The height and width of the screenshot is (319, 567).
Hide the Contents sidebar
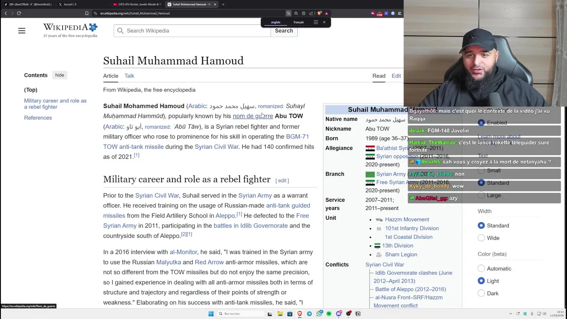[x=59, y=75]
